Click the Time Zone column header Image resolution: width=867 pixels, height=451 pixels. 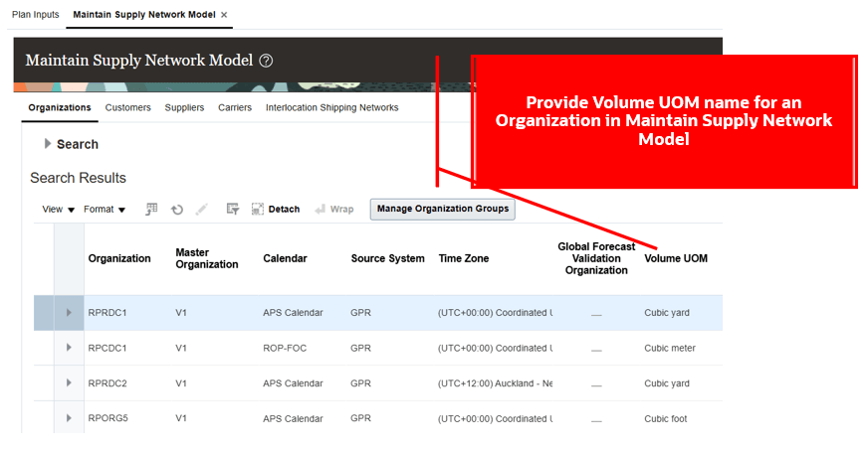464,258
